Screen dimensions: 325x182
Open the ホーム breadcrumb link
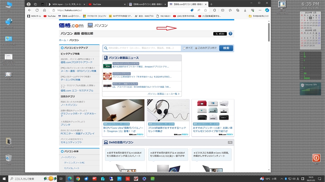[63, 40]
